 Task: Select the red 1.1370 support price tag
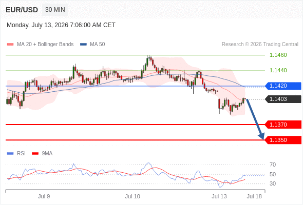(x=283, y=125)
